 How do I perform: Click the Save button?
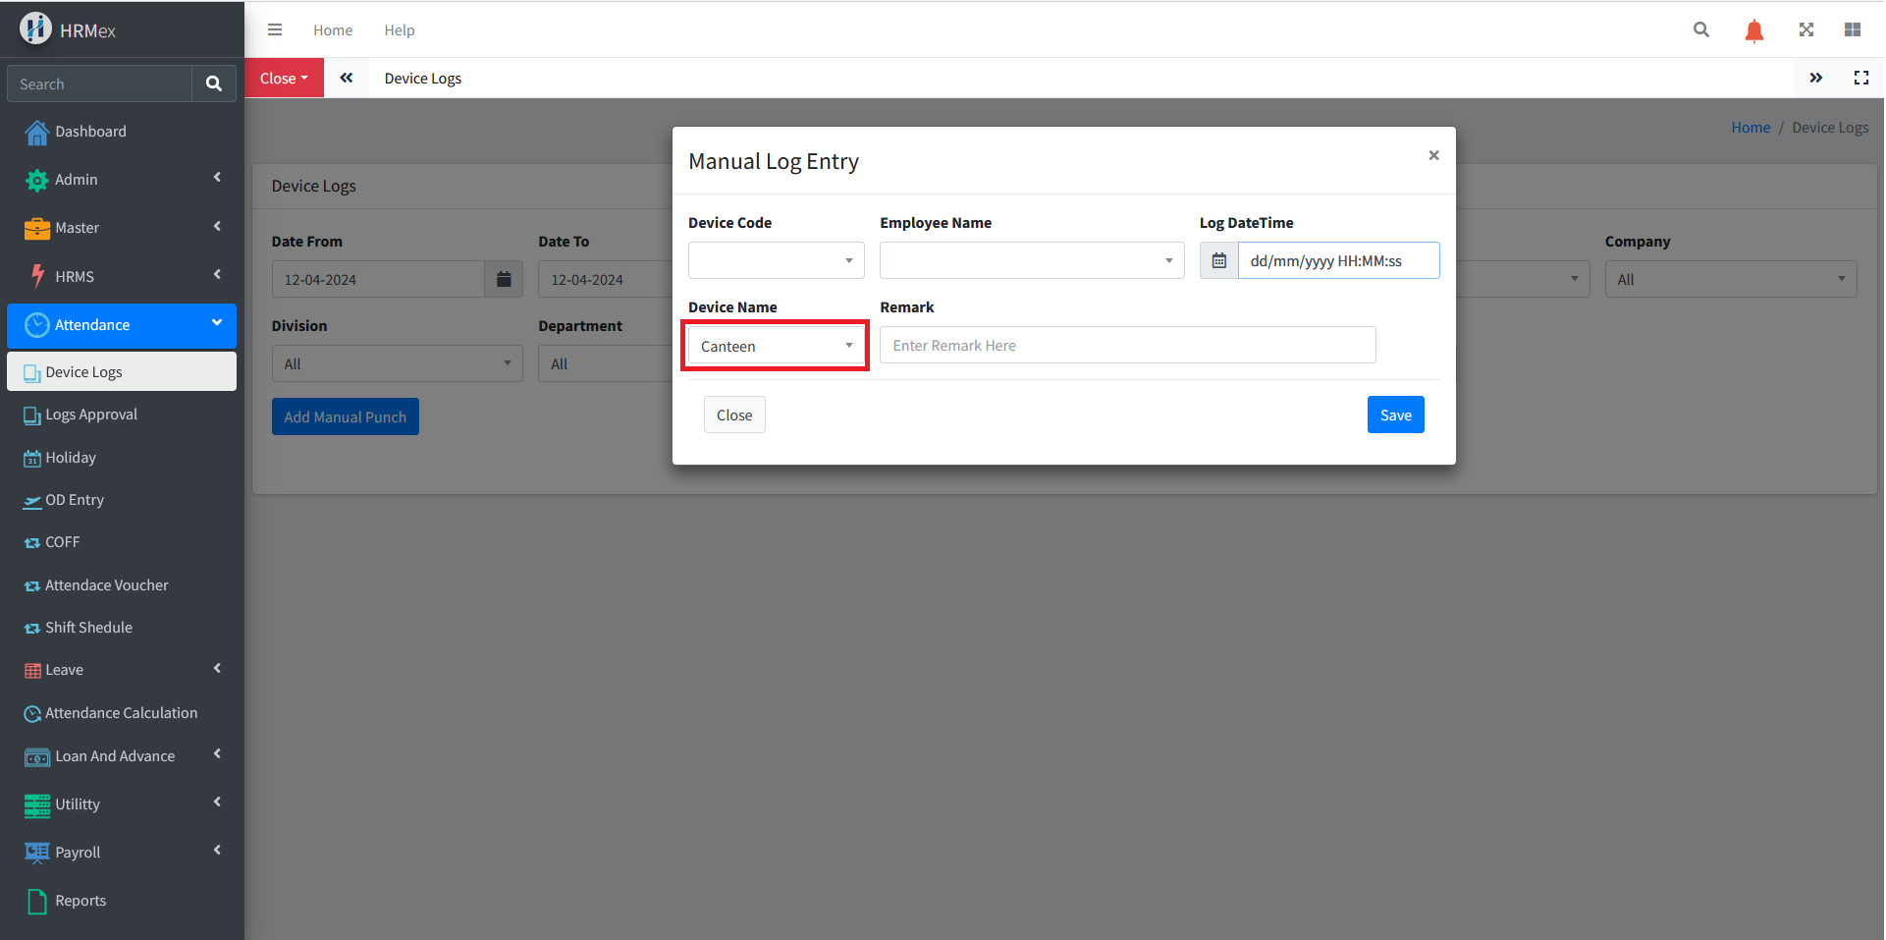click(x=1395, y=415)
